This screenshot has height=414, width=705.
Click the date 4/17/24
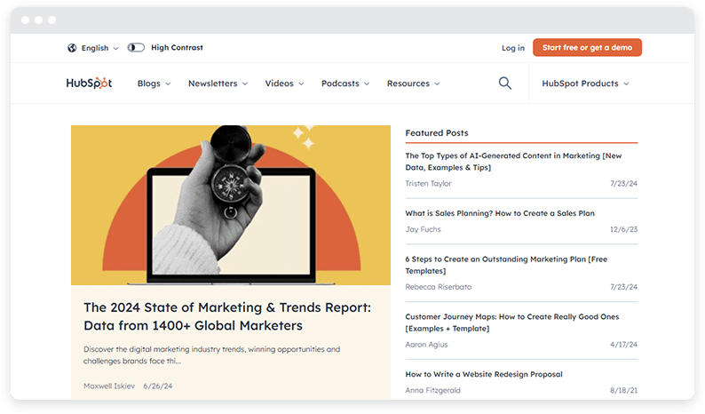click(x=623, y=345)
